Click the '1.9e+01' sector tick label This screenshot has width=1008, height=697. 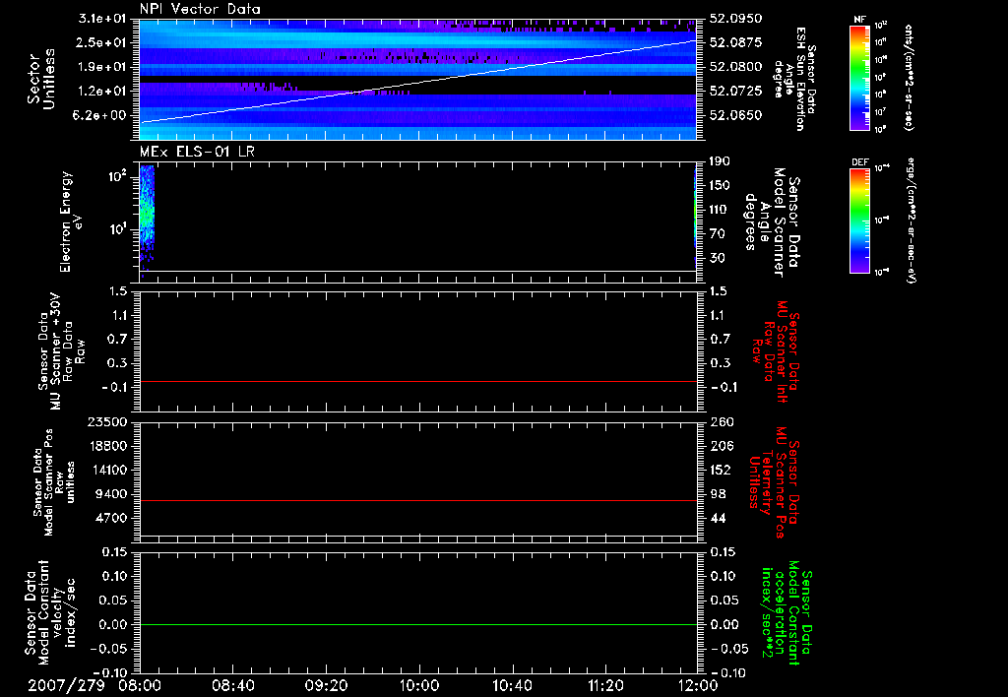click(102, 67)
